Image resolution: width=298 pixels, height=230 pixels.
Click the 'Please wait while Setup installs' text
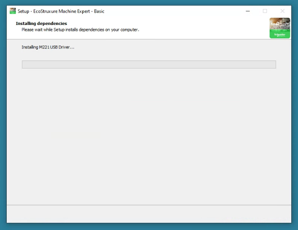pyautogui.click(x=50, y=30)
